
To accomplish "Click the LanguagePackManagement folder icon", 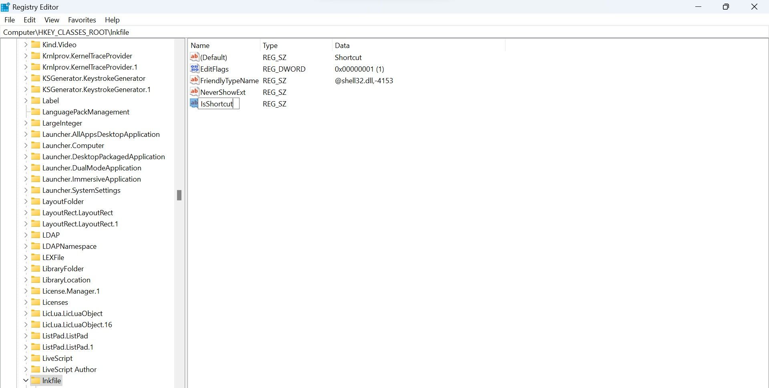I will pos(36,112).
